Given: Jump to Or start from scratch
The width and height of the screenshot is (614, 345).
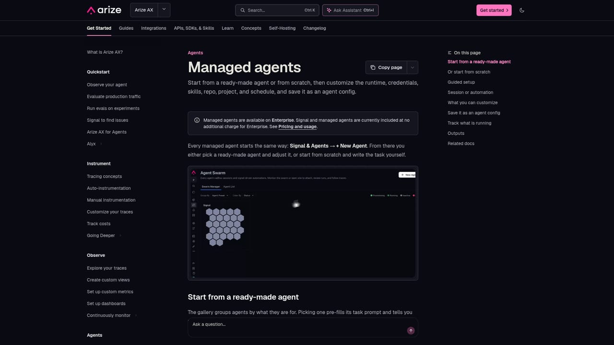Looking at the screenshot, I should pos(469,72).
